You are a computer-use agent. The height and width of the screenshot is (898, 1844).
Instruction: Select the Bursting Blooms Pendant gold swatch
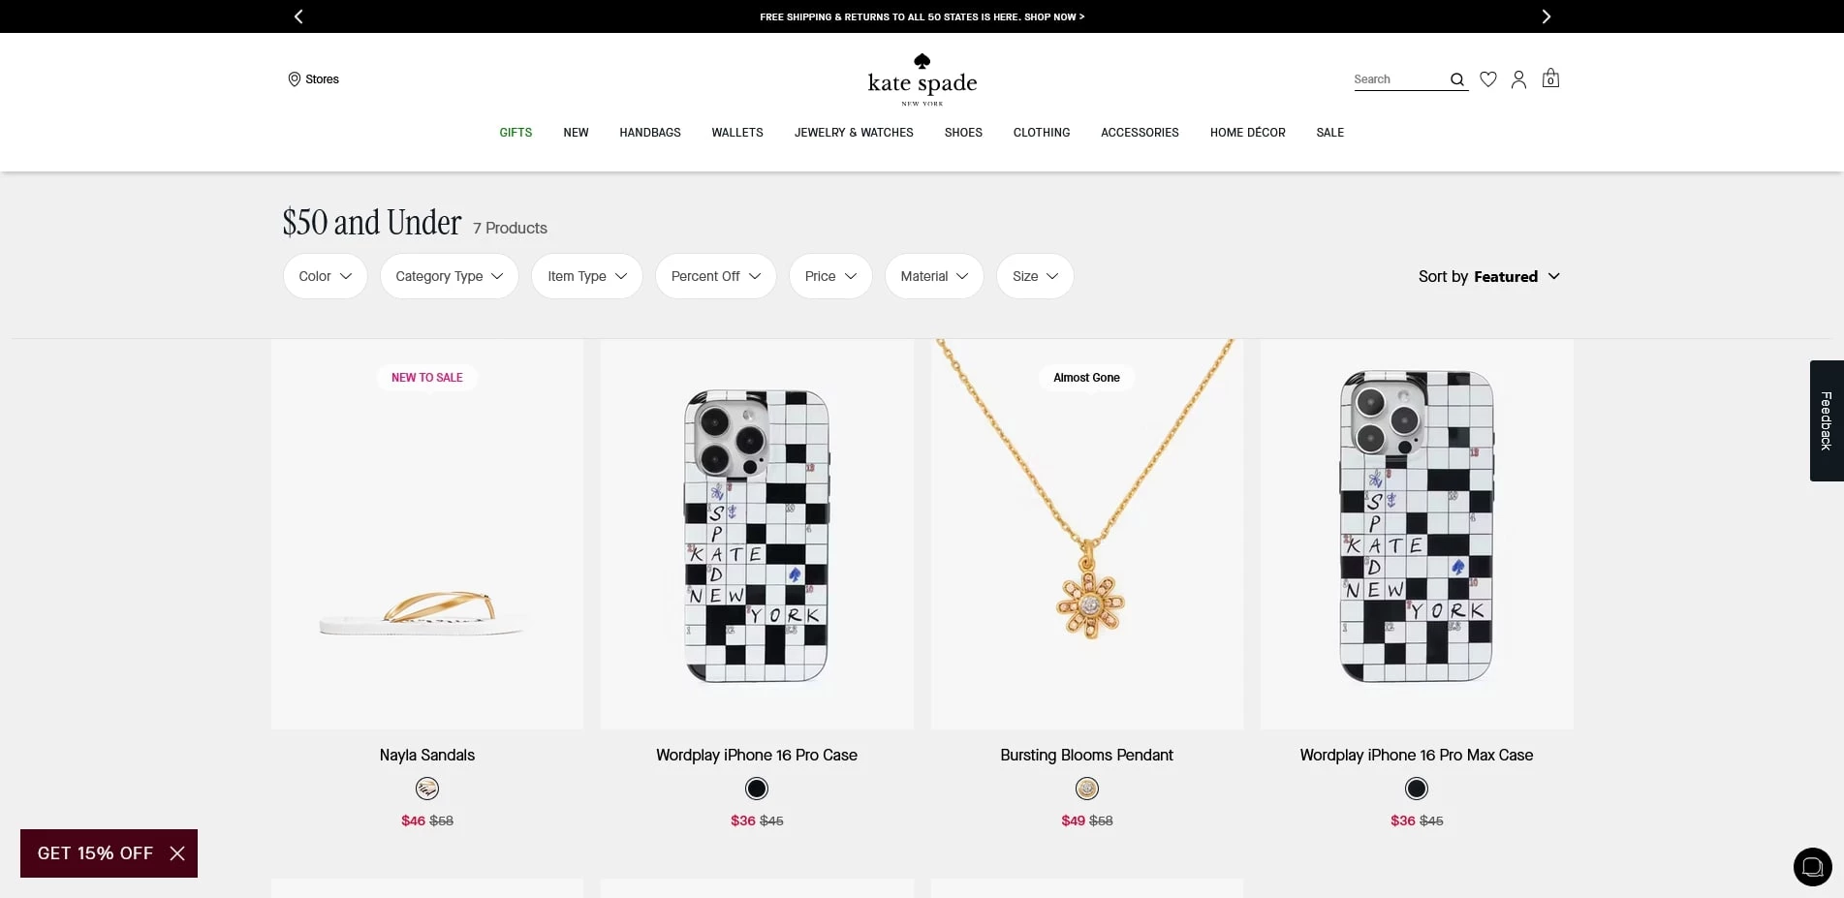(x=1086, y=789)
